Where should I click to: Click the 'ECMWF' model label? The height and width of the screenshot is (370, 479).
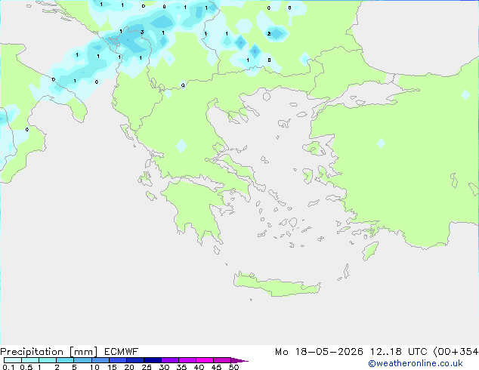(x=121, y=352)
